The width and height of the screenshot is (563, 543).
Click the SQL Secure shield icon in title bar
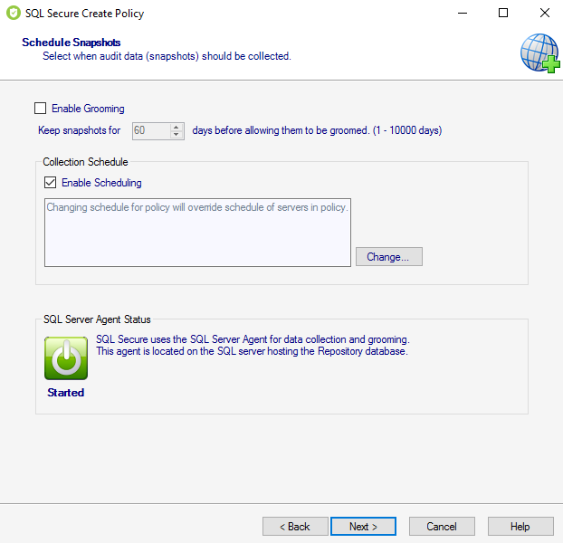coord(14,13)
